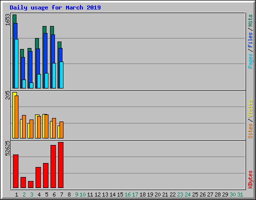Viewport: 256px width, 200px height.
Task: Click day label 1 on the axis
Action: [16, 194]
